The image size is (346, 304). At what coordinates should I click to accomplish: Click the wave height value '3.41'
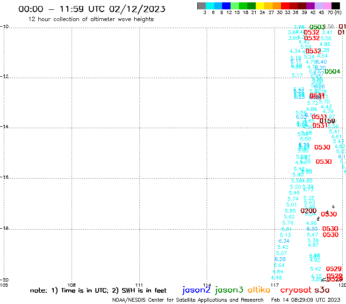pos(327,32)
